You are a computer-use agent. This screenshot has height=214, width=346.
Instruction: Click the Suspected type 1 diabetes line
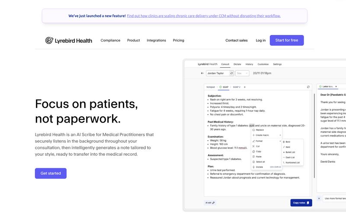tap(226, 159)
